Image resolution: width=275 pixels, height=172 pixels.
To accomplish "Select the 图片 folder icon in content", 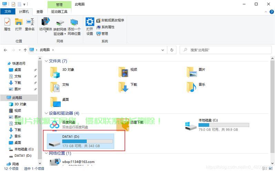I will click(x=192, y=72).
